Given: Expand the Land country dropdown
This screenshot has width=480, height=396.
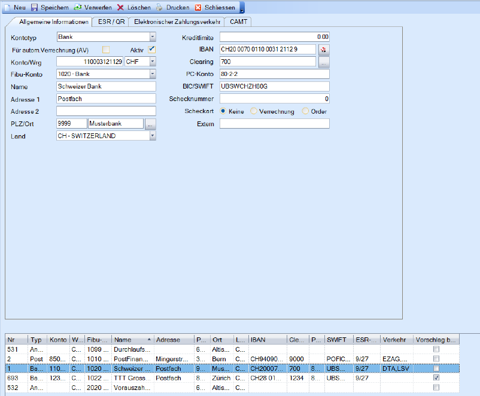Looking at the screenshot, I should (153, 136).
